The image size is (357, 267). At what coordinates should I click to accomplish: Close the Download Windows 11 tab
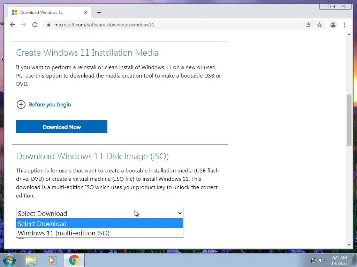[86, 13]
